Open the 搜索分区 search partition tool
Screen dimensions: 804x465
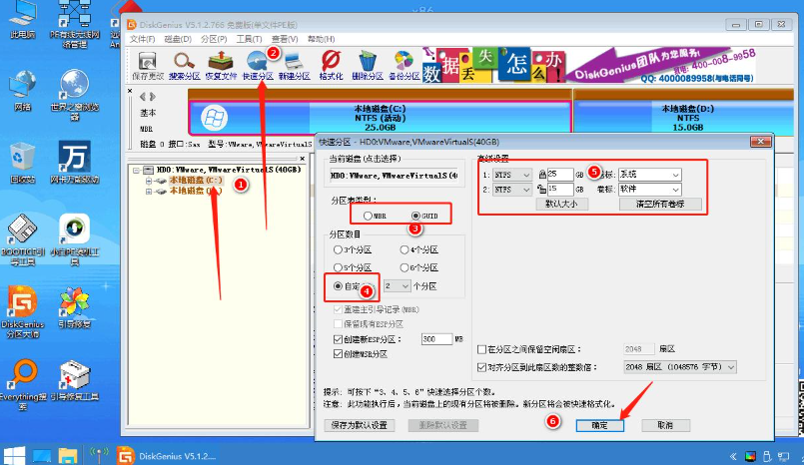click(x=184, y=67)
